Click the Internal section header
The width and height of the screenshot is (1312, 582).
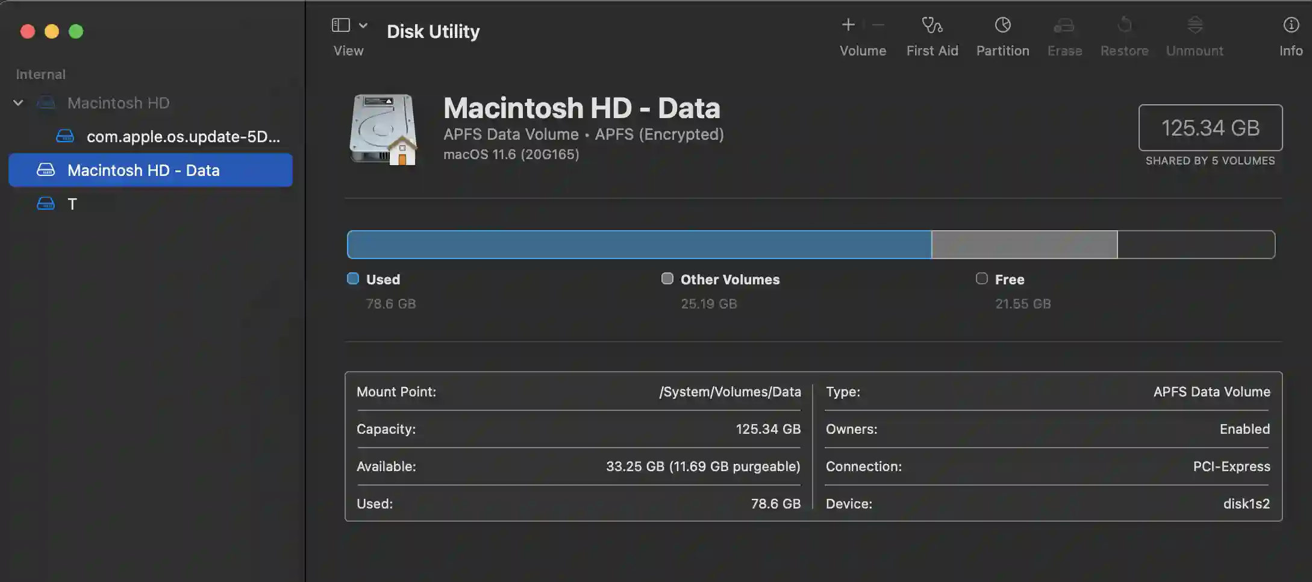pos(40,74)
